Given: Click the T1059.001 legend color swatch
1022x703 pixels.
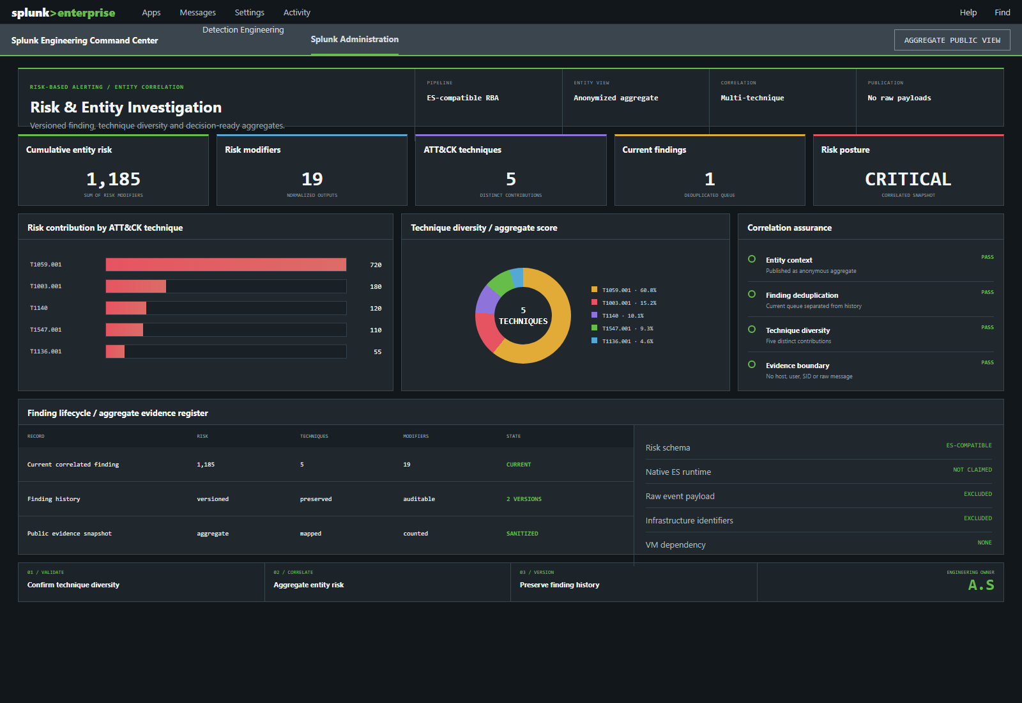Looking at the screenshot, I should [x=594, y=290].
